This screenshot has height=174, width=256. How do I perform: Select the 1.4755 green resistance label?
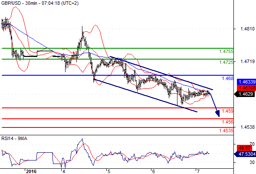click(x=226, y=51)
